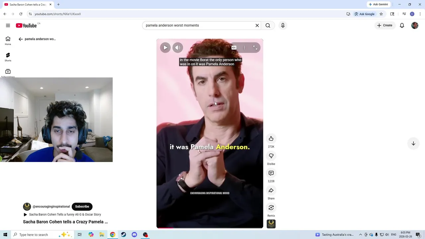Play the paused Short
Screen dimensions: 425x239
pos(165,47)
